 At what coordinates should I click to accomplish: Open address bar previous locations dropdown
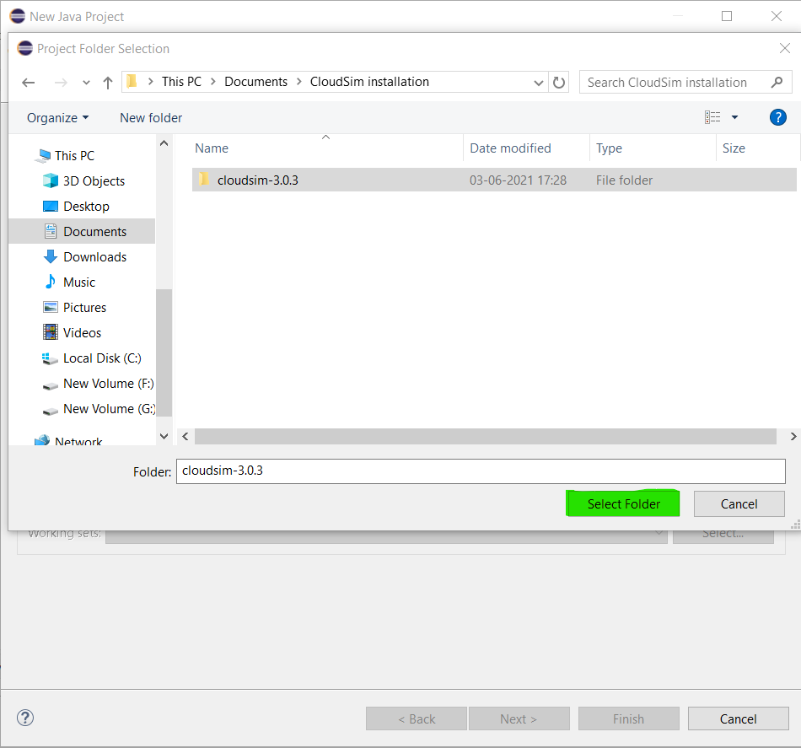coord(538,83)
